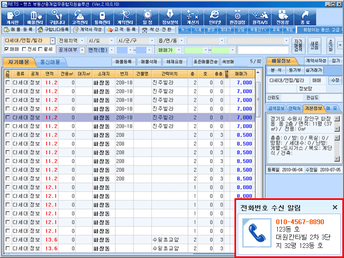Screen dimensions: 344x258
Task: Select the 기본정보 tab
Action: [313, 108]
